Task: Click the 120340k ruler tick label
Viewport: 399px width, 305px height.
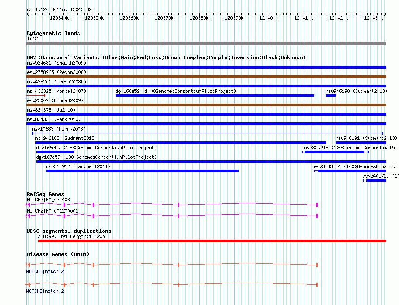Action: pos(59,18)
